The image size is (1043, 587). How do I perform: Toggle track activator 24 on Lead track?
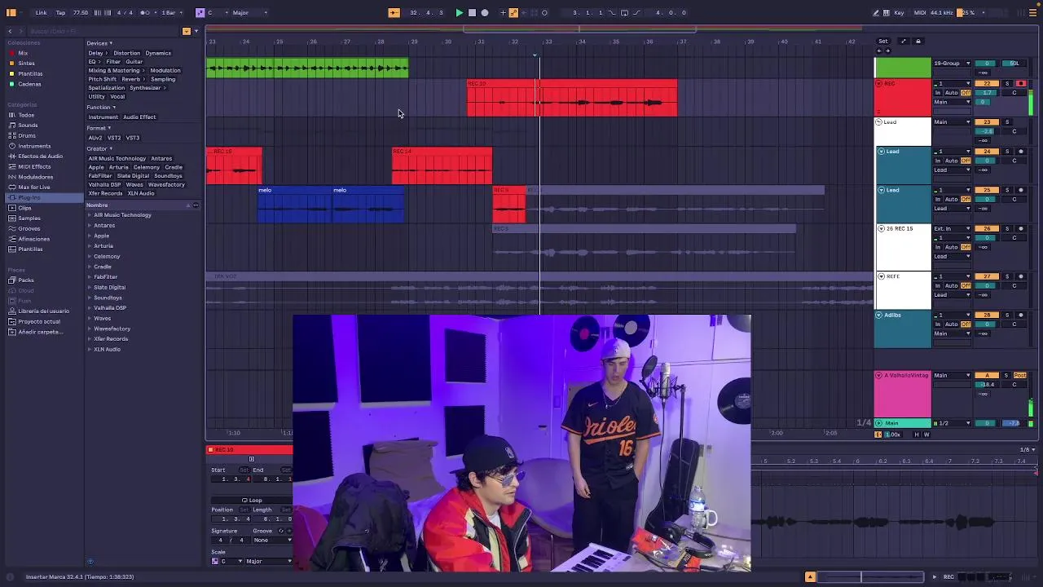pyautogui.click(x=987, y=152)
